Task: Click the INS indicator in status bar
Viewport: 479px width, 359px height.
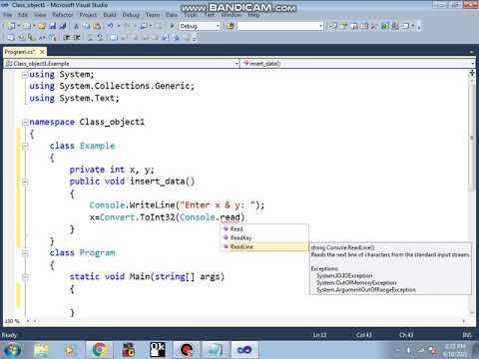Action: pos(467,335)
